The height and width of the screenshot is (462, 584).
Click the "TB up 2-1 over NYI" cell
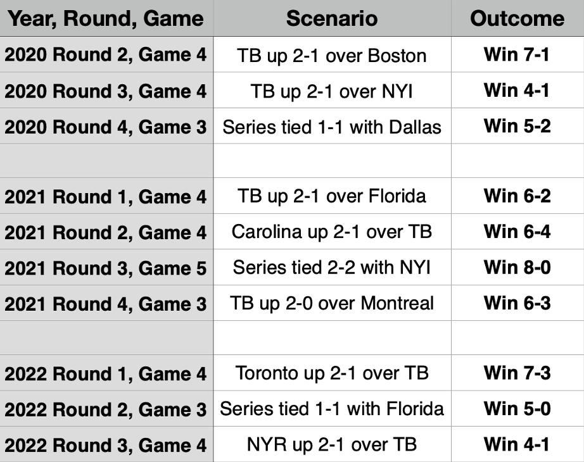point(332,91)
